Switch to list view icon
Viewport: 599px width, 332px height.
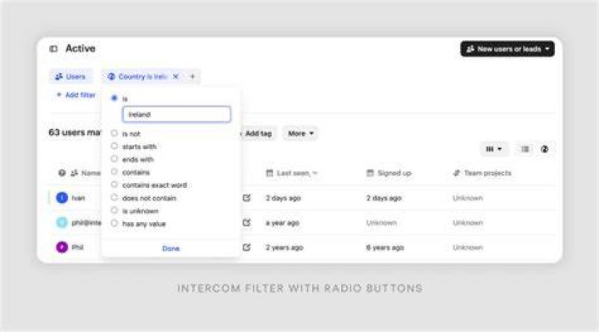[x=525, y=149]
